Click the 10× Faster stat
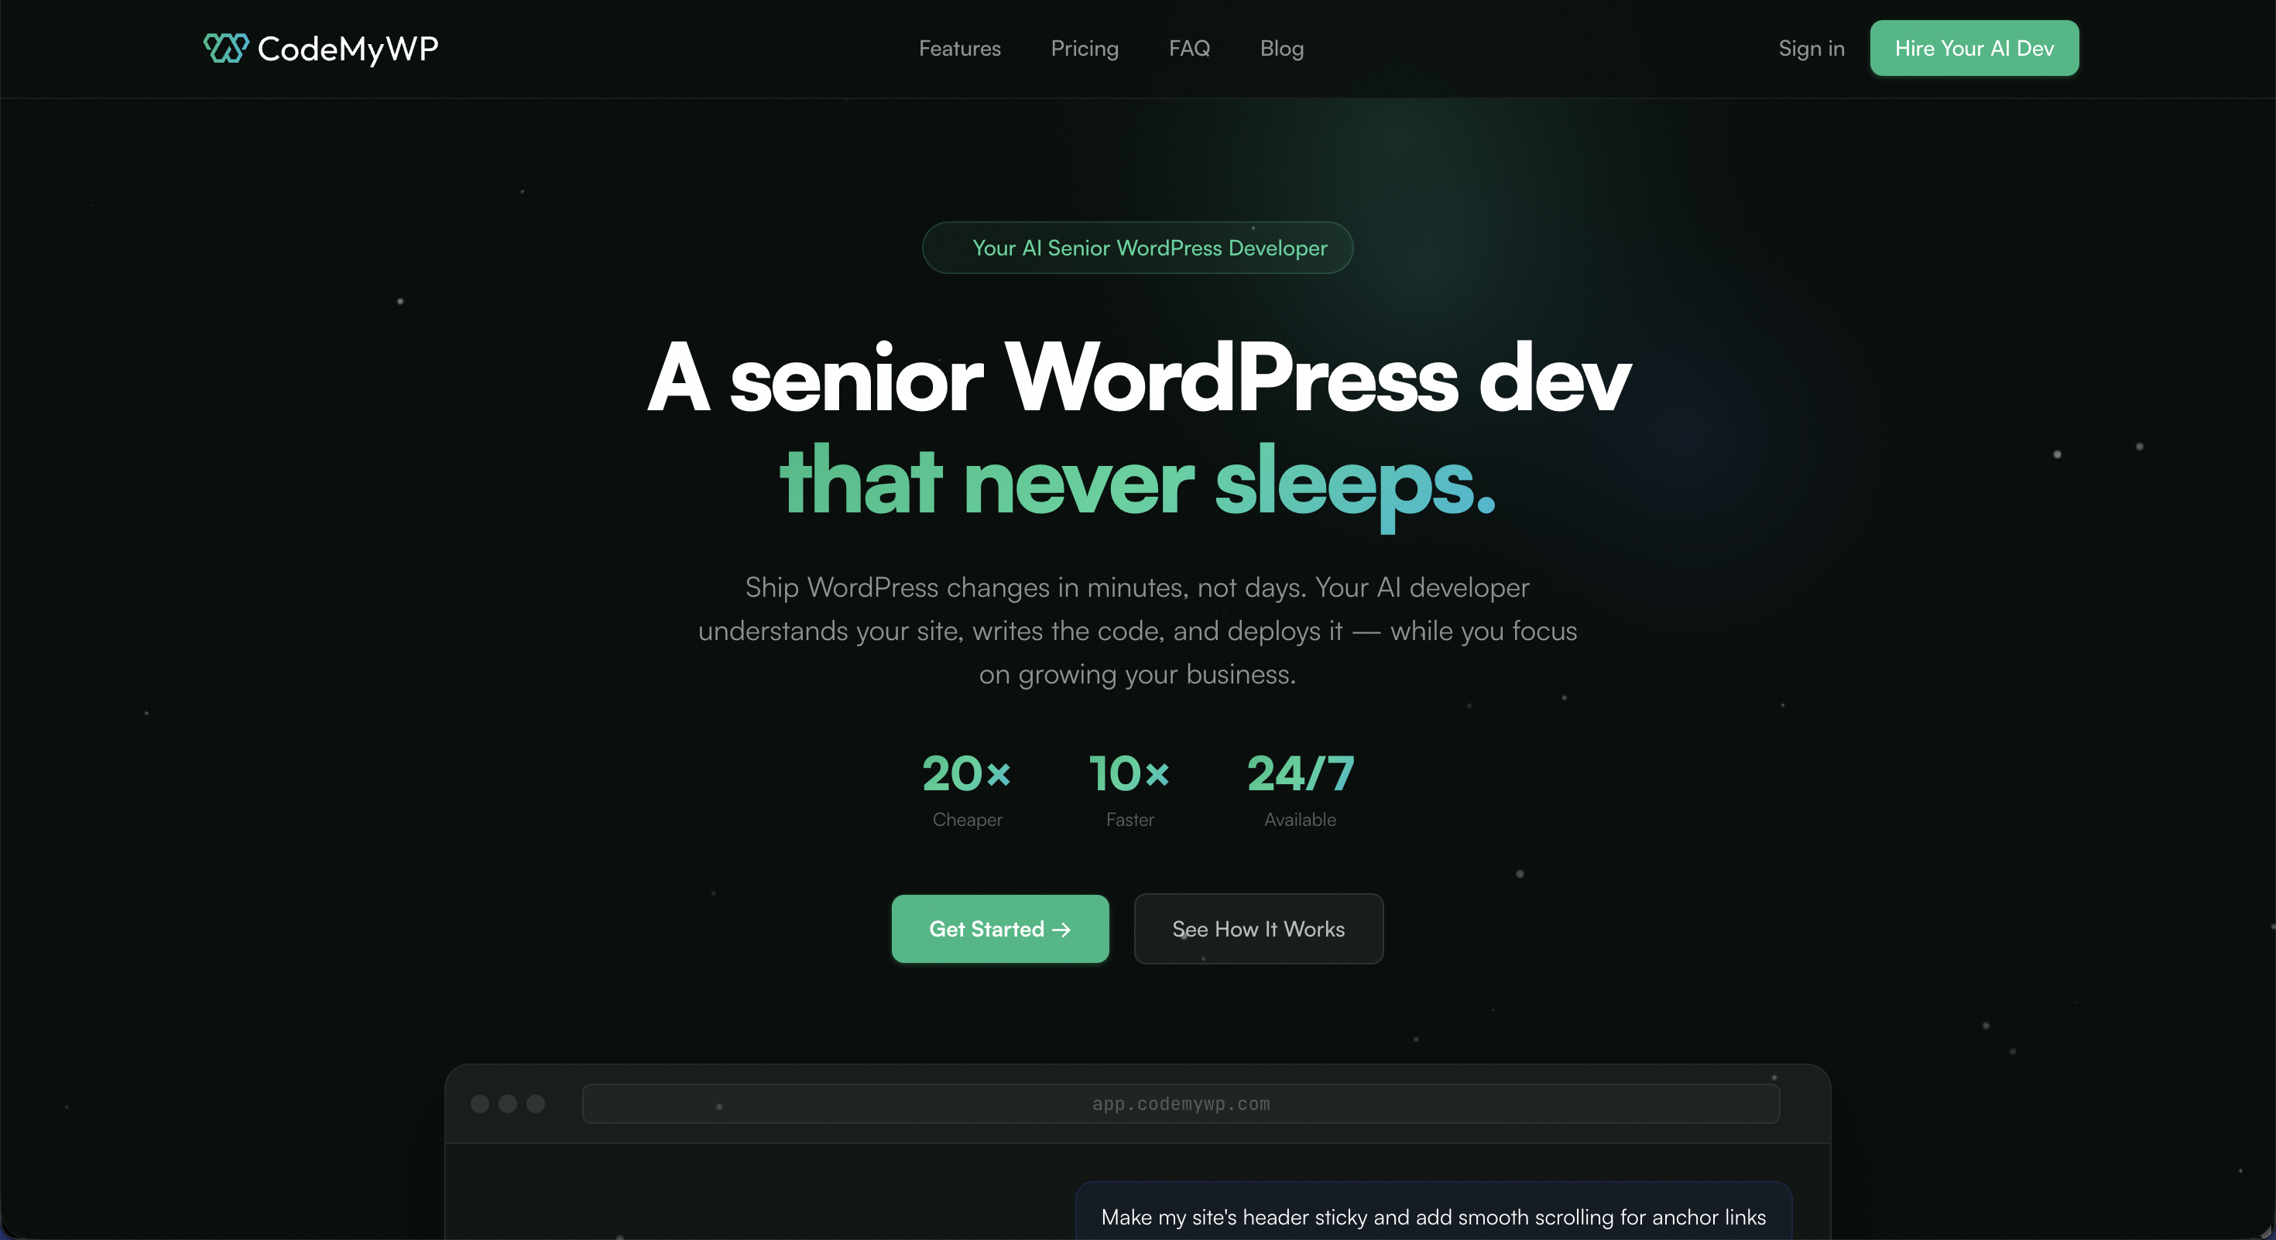Viewport: 2276px width, 1240px height. [1130, 790]
